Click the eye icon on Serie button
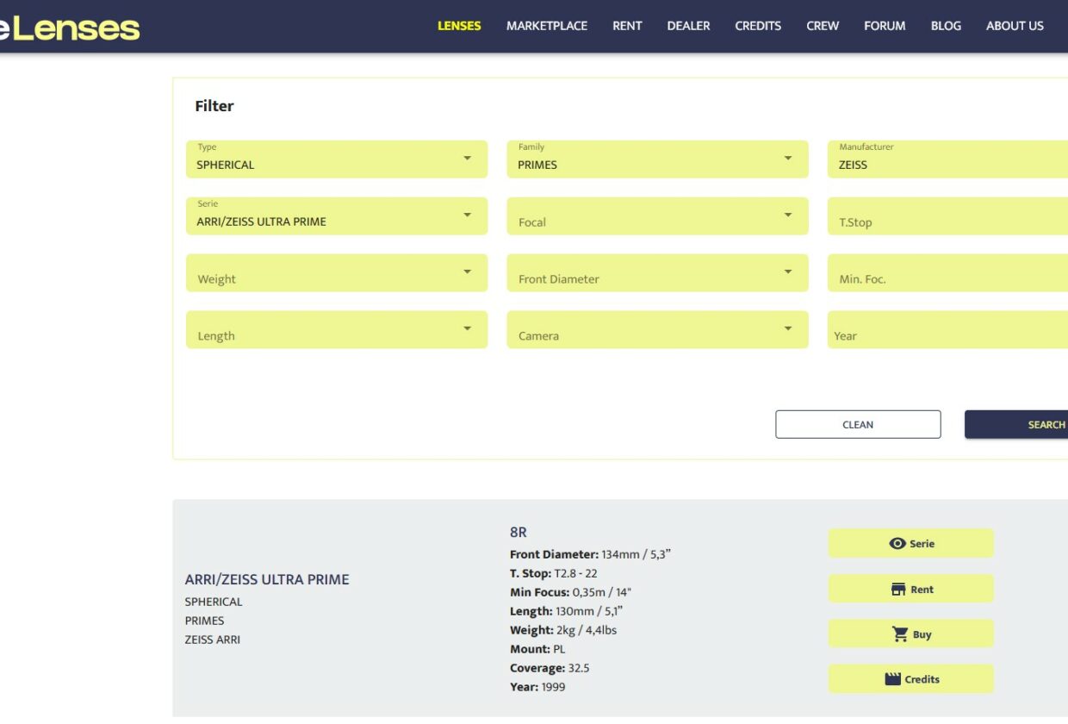Screen dimensions: 1068x724 click(897, 544)
